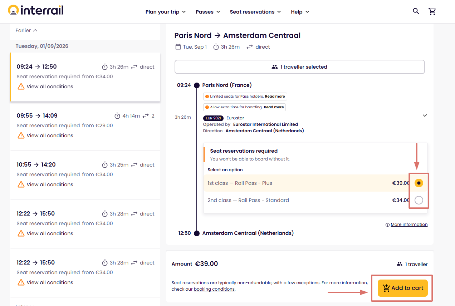Screen dimensions: 455x306
Task: Click the warning icon for the 10:55 journey
Action: [x=21, y=184]
